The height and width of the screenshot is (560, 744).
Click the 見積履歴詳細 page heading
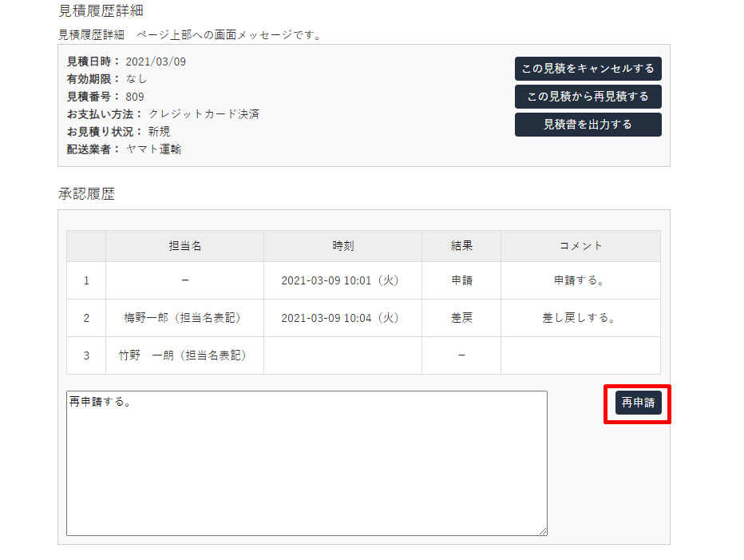[x=101, y=10]
